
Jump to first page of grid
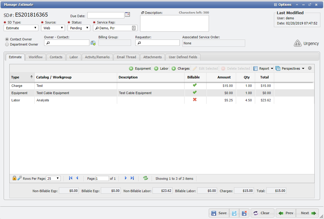tap(71, 178)
